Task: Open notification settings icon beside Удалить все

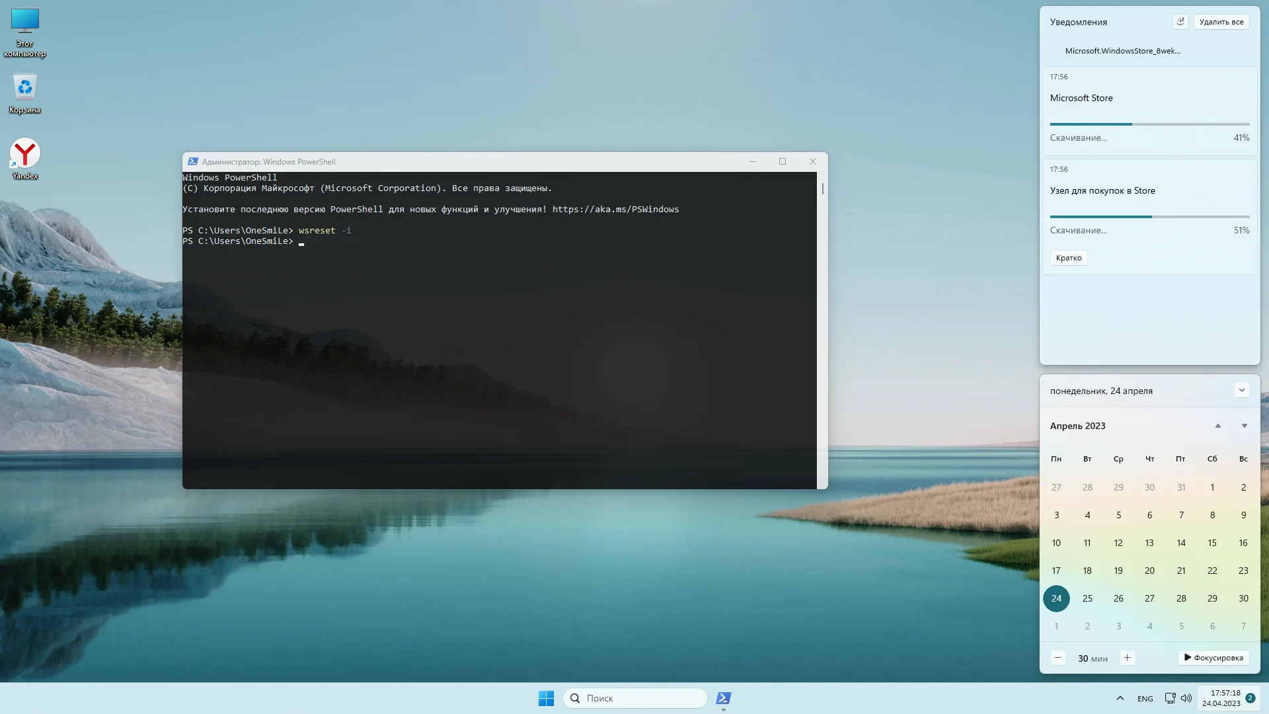Action: 1180,22
